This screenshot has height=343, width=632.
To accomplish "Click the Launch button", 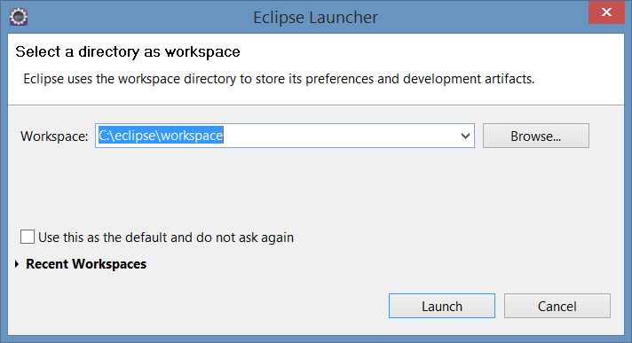I will pos(442,306).
